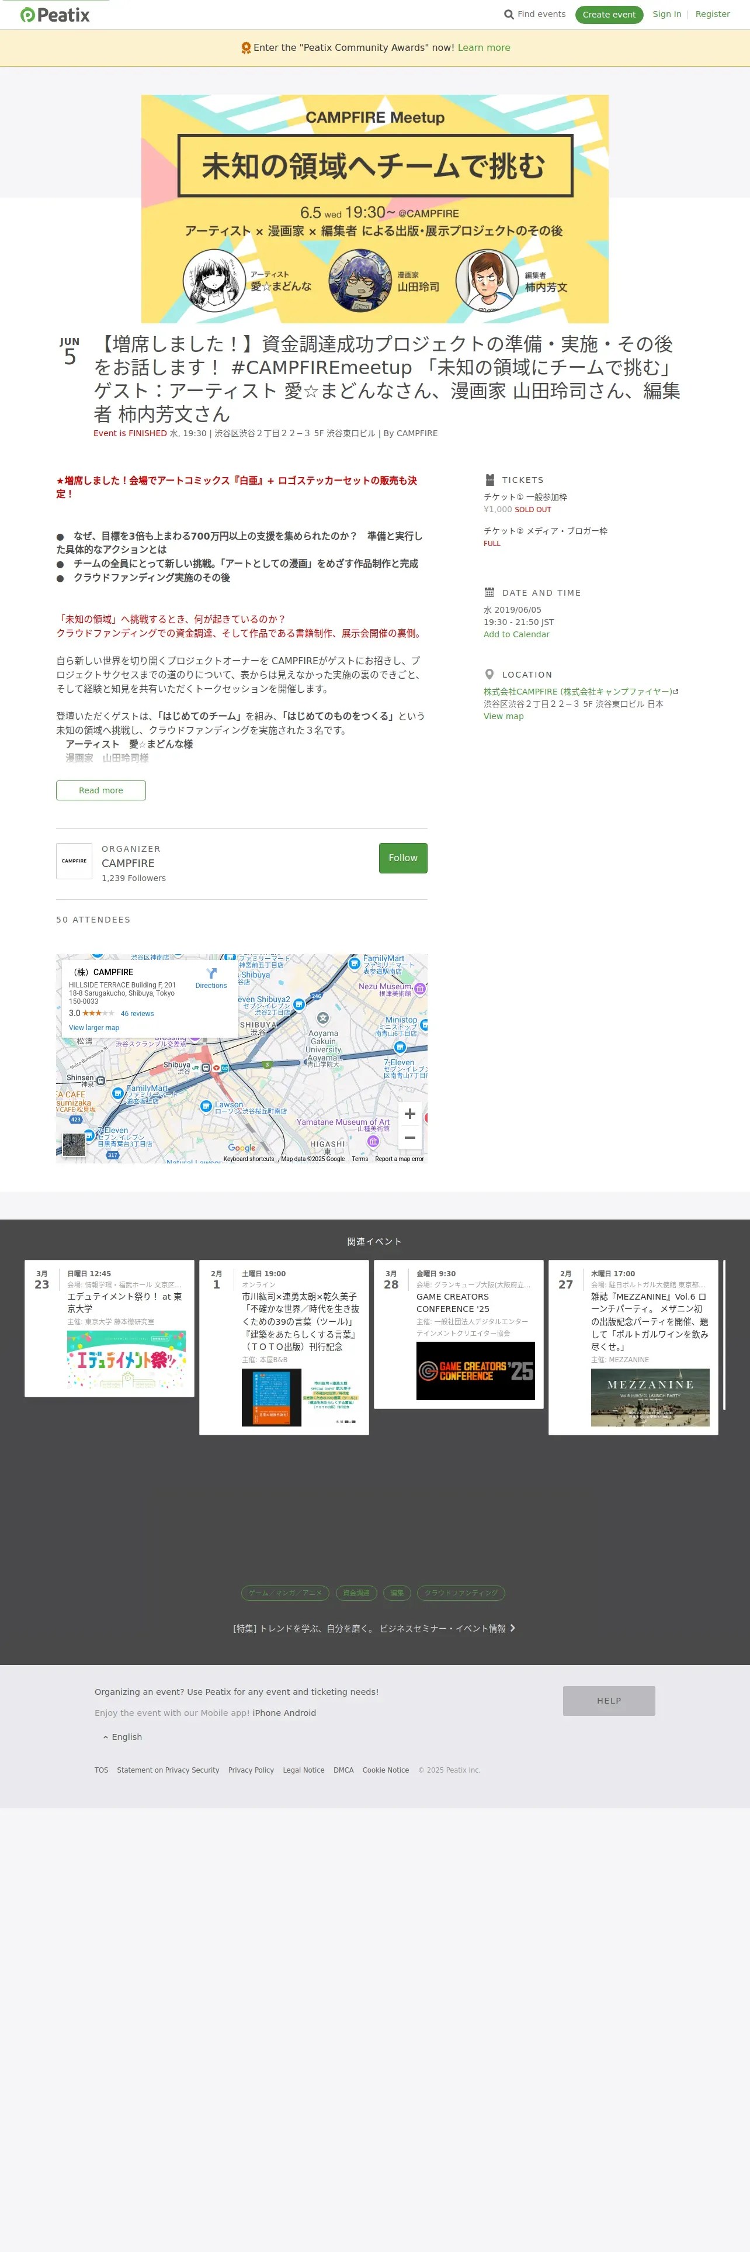Image resolution: width=750 pixels, height=2252 pixels.
Task: Click the 50 ATTENDEES heading
Action: click(92, 920)
